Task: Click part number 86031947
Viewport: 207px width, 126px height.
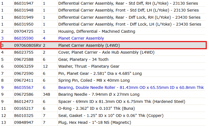Action: pos(24,3)
